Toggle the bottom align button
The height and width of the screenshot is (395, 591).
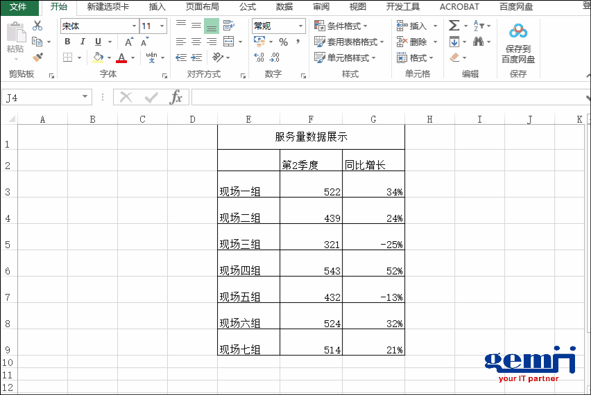click(x=212, y=26)
